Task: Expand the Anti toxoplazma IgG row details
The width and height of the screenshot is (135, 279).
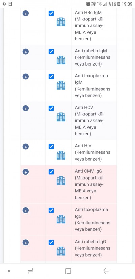Action: click(26, 210)
